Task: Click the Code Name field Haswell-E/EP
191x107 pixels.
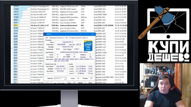Action: 61,45
